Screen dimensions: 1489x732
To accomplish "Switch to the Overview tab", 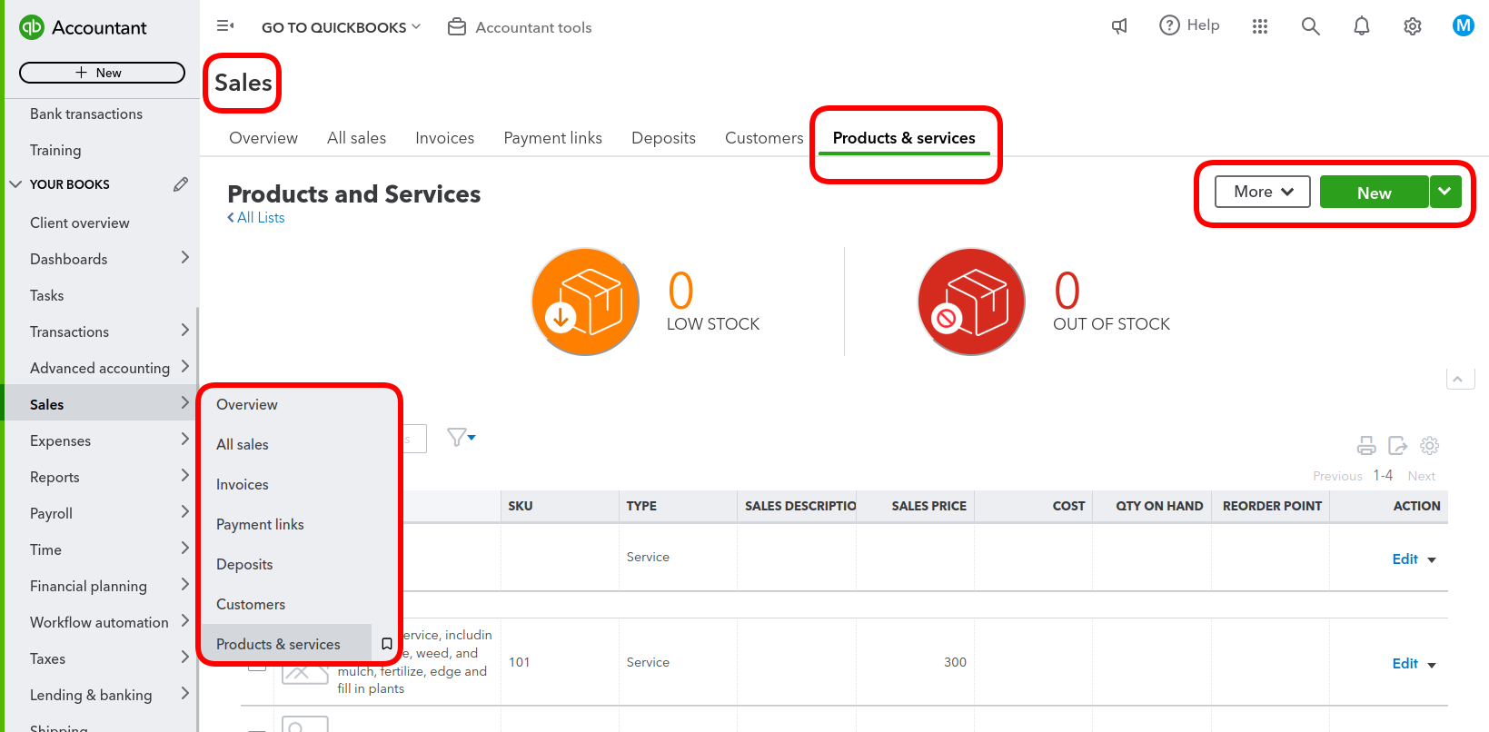I will click(x=263, y=138).
